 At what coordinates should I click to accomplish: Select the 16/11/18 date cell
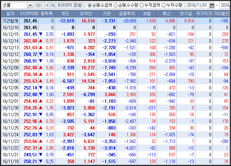[x=10, y=161]
